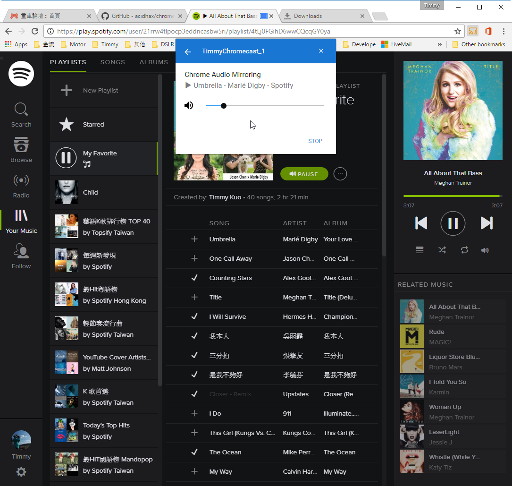Mute Chromecast audio speaker icon
Viewport: 512px width, 486px height.
tap(189, 105)
